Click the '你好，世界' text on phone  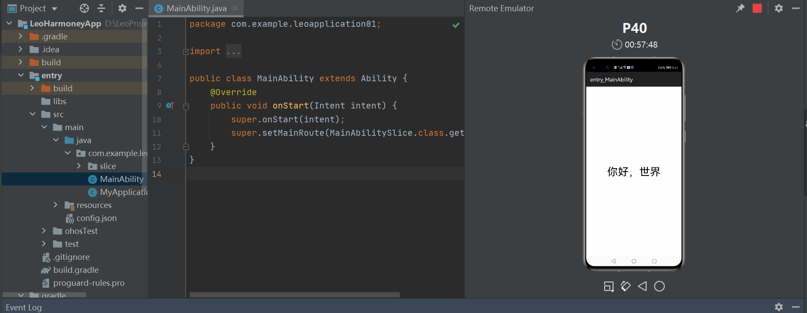(633, 172)
